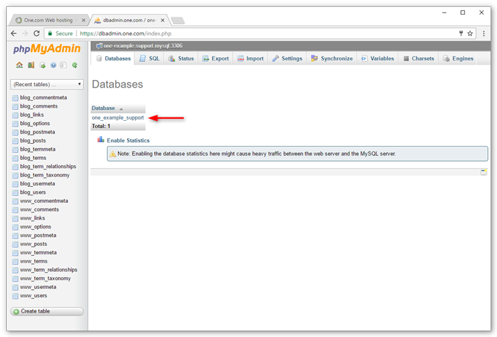Click the phpMyAdmin Home icon

pos(19,65)
